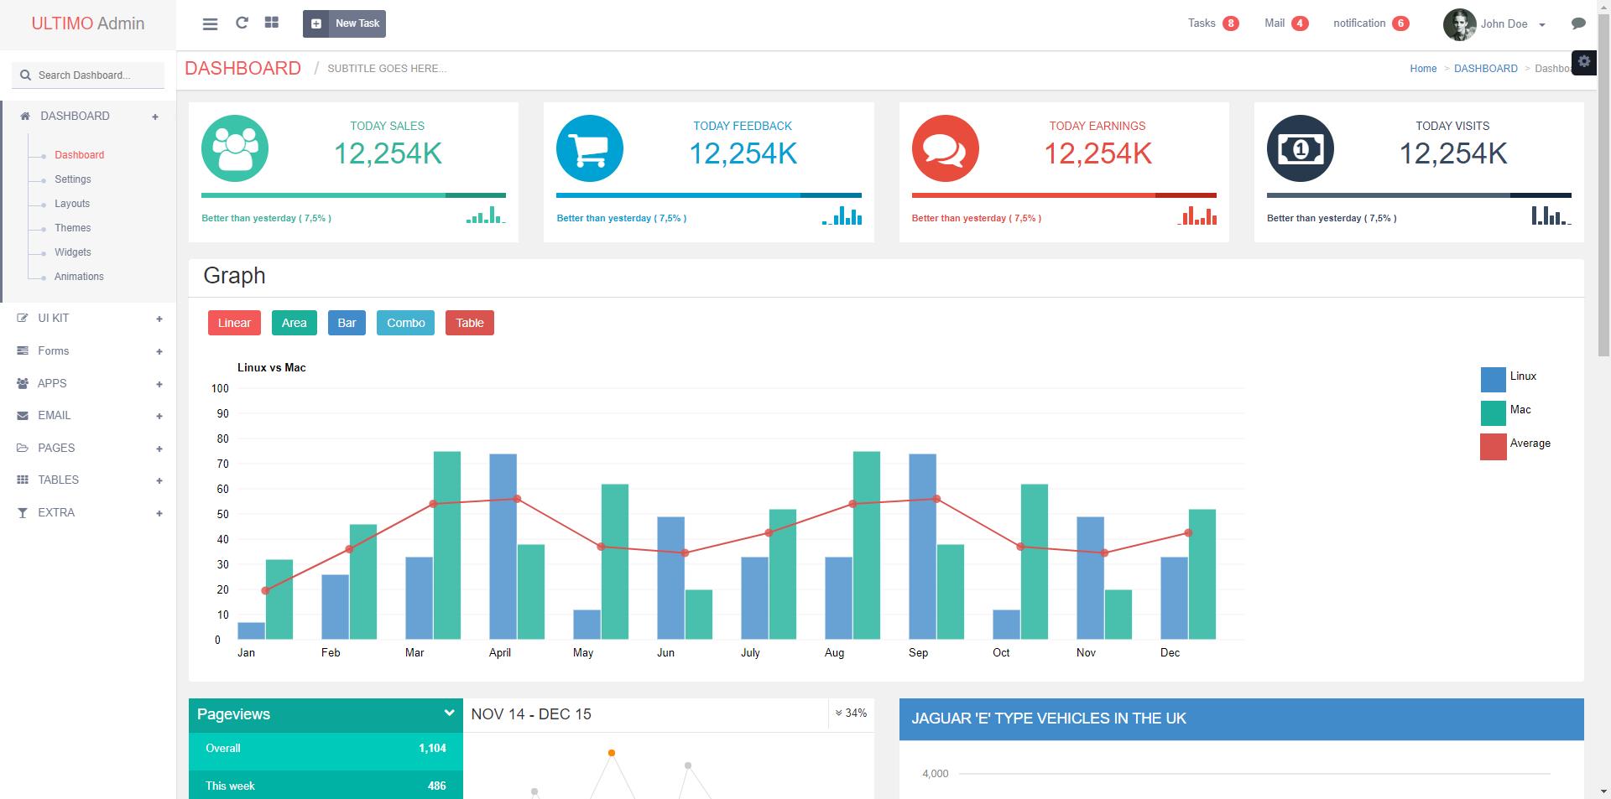This screenshot has height=799, width=1611.
Task: Switch graph to Bar view
Action: point(347,323)
